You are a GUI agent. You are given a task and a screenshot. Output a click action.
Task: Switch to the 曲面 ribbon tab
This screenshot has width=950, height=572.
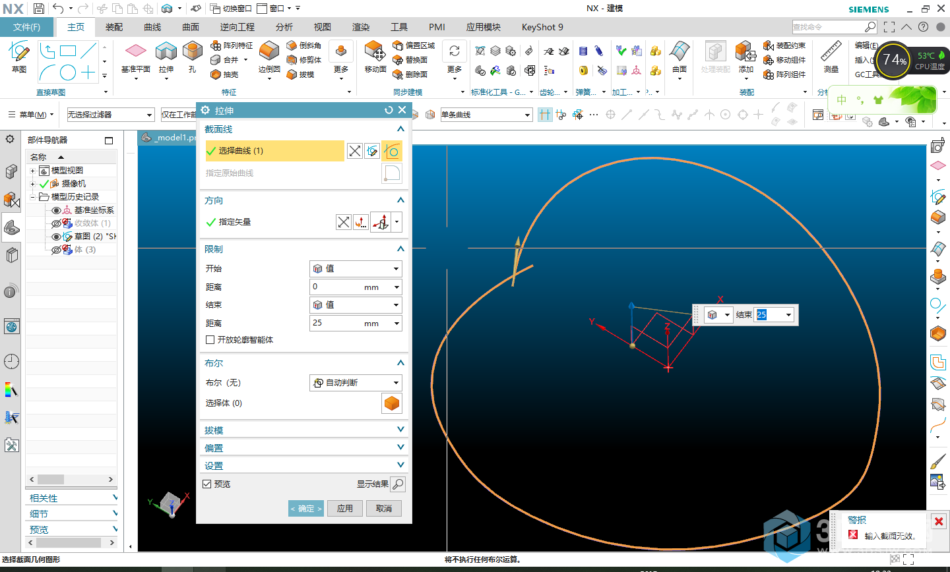point(191,27)
